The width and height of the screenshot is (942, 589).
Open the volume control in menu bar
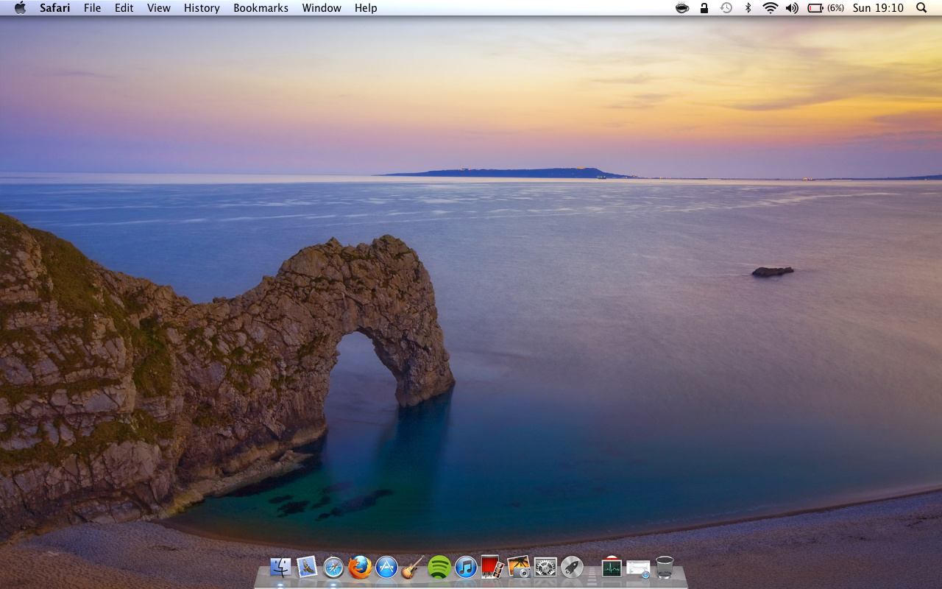[792, 8]
